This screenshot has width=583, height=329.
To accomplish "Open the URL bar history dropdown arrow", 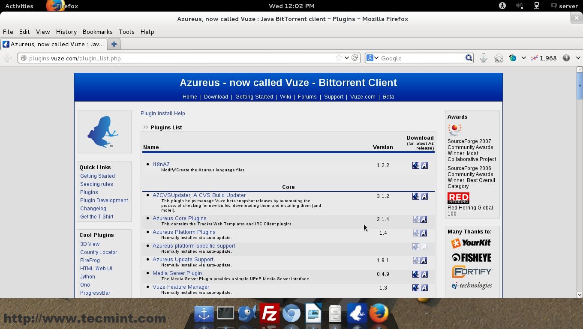I will tap(347, 58).
